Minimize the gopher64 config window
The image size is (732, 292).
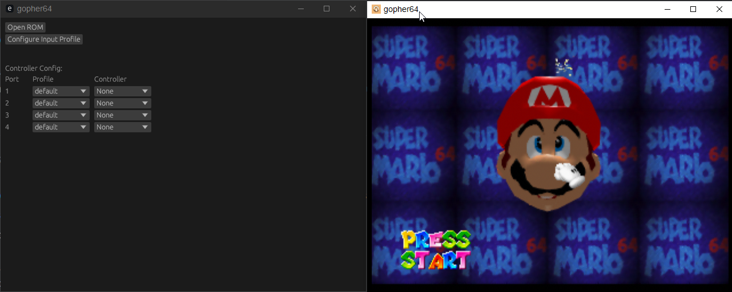(x=300, y=9)
